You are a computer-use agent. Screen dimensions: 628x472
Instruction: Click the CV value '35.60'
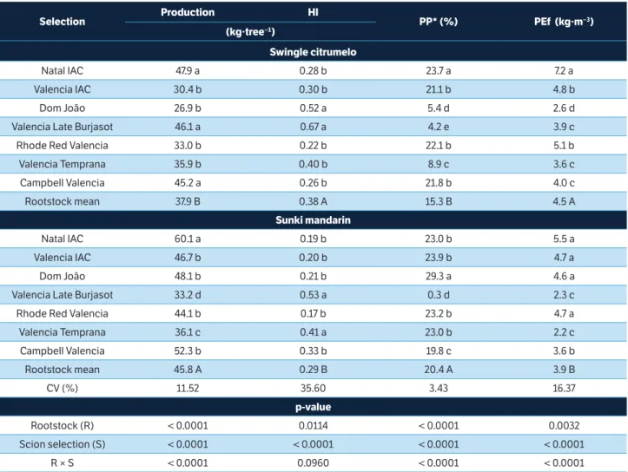point(313,388)
